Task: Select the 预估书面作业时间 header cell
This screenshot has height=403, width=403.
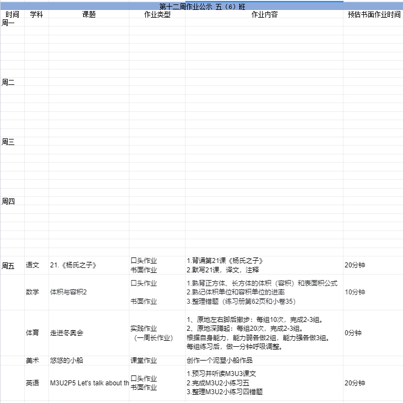Action: pos(373,15)
